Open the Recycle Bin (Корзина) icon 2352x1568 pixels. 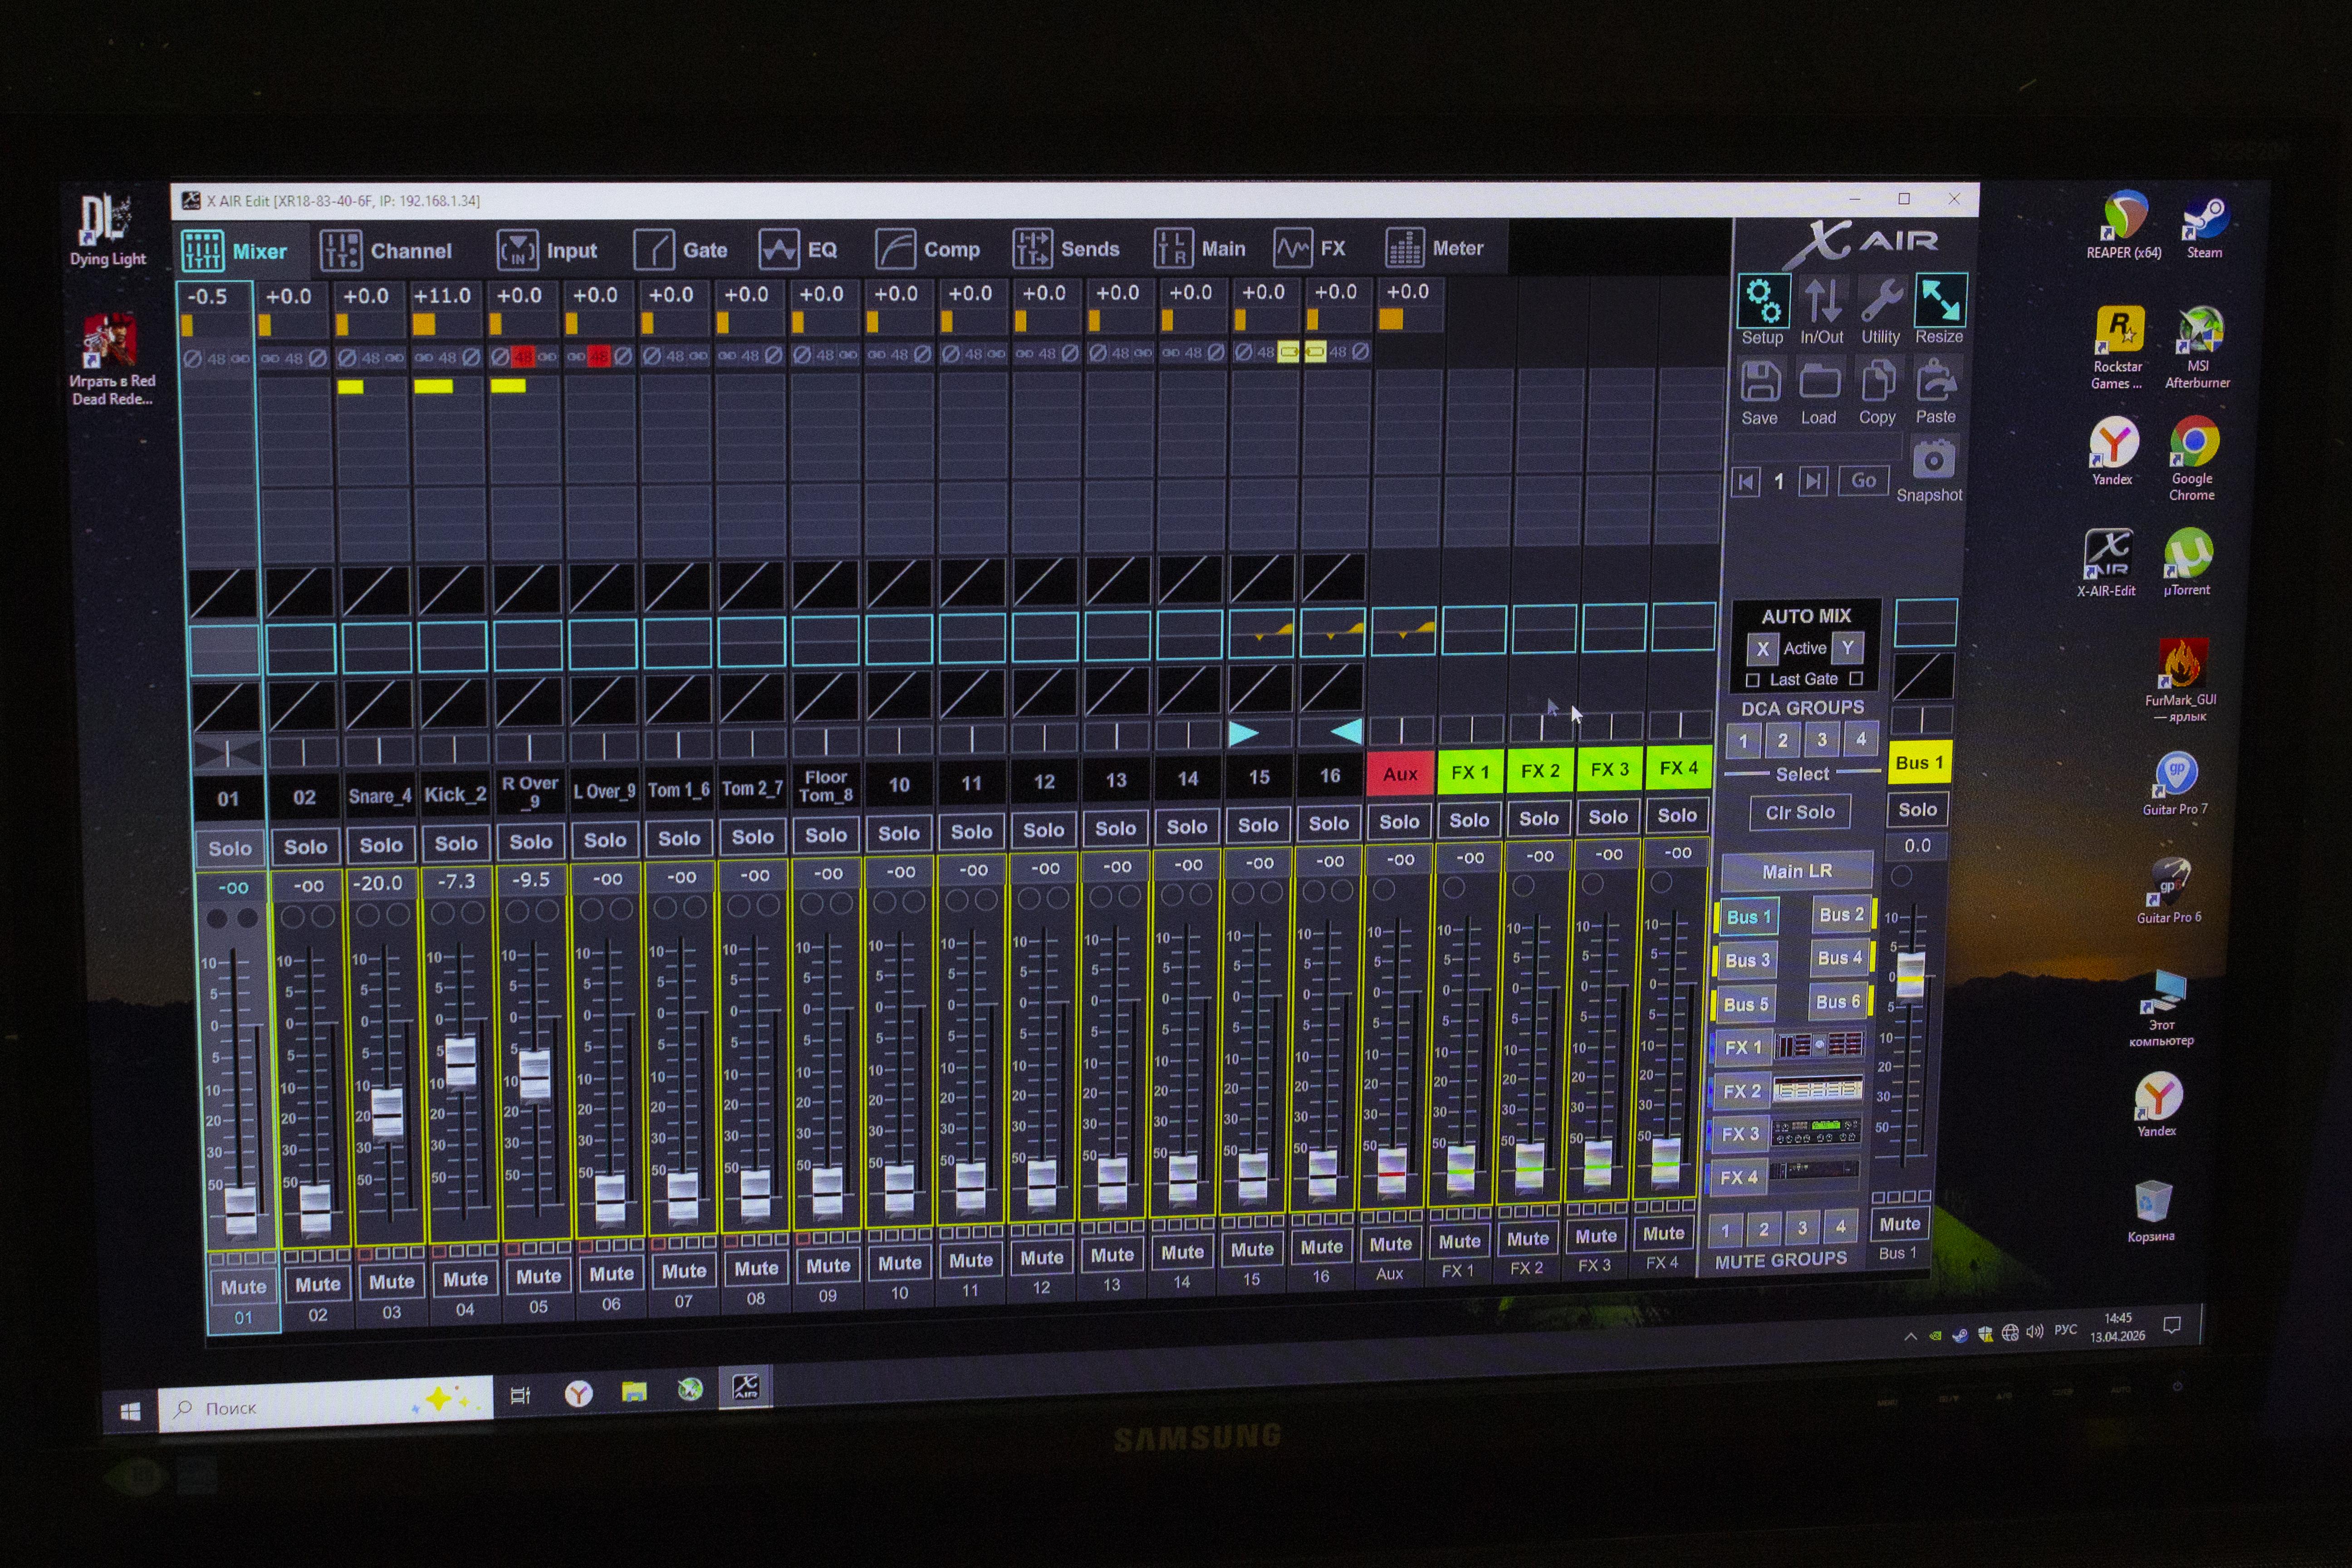click(2151, 1211)
